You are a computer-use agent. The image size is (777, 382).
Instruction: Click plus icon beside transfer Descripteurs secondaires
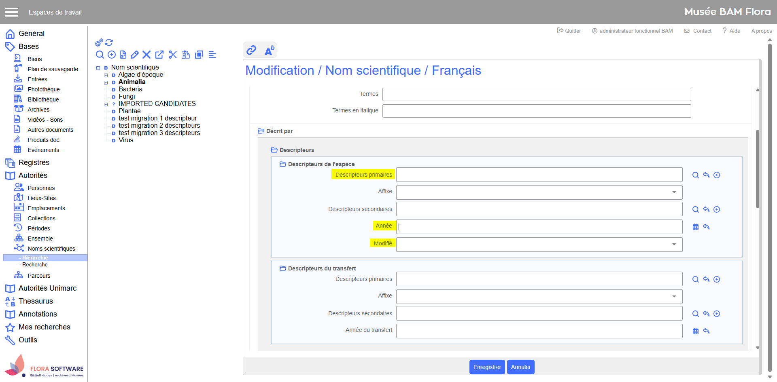click(717, 314)
